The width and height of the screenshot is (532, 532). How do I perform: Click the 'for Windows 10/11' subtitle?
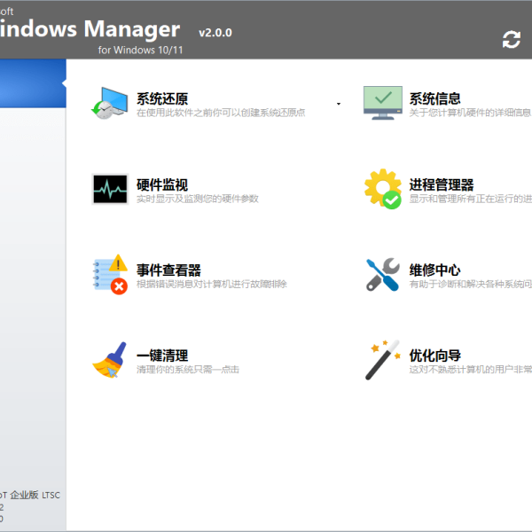(x=140, y=51)
